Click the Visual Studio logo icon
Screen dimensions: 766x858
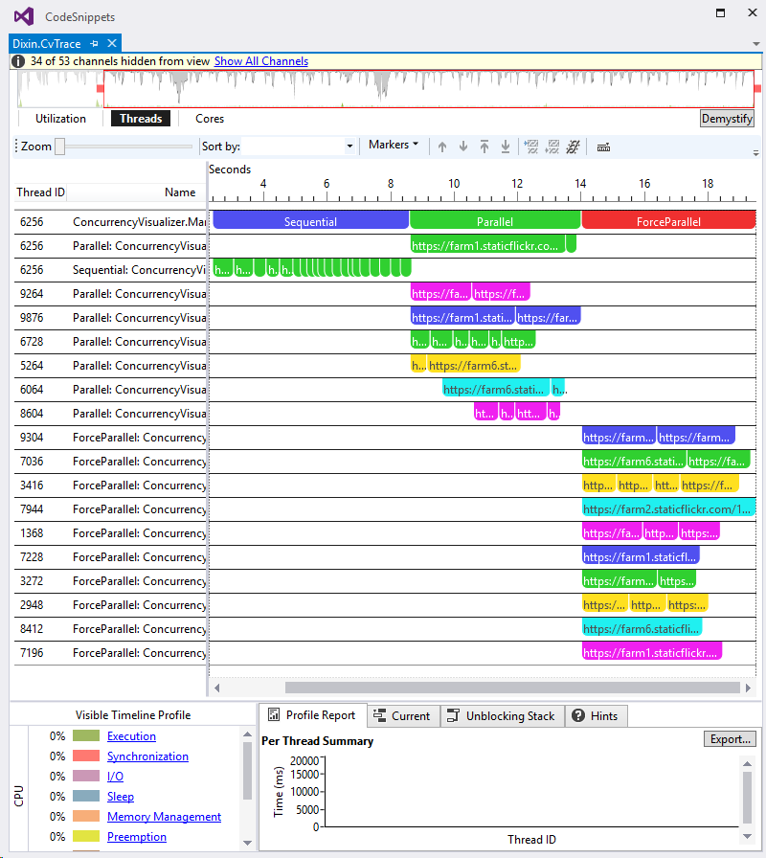tap(24, 16)
